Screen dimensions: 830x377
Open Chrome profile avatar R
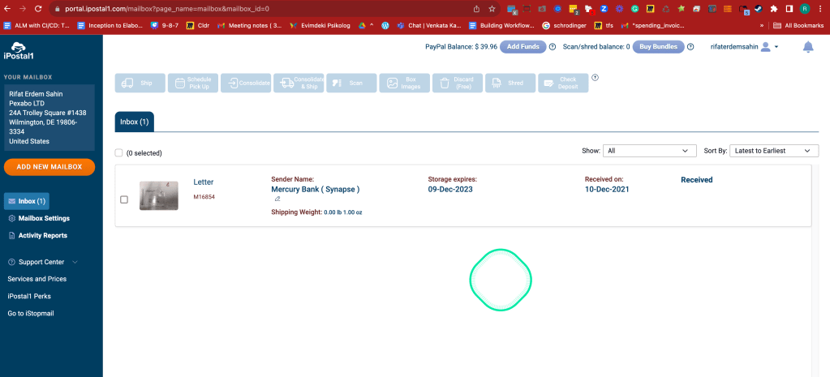pos(805,8)
